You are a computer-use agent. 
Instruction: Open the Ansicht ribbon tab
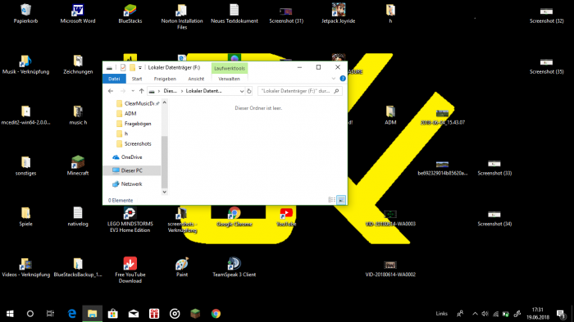pos(196,79)
